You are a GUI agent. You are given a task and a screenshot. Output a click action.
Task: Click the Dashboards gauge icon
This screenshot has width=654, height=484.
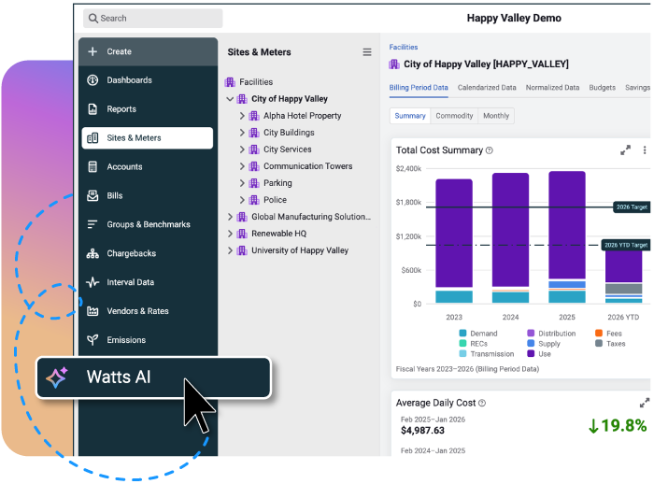[x=92, y=80]
